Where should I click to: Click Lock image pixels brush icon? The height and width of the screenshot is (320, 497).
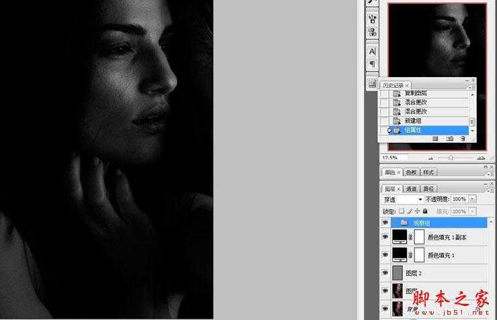coord(410,211)
